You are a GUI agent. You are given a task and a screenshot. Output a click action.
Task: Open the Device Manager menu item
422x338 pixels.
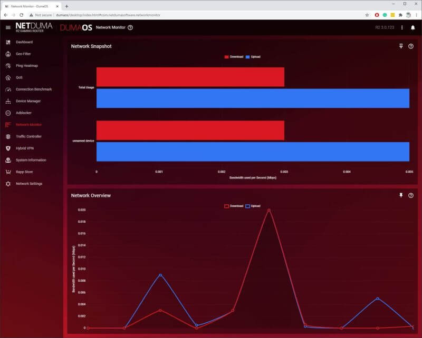coord(28,101)
